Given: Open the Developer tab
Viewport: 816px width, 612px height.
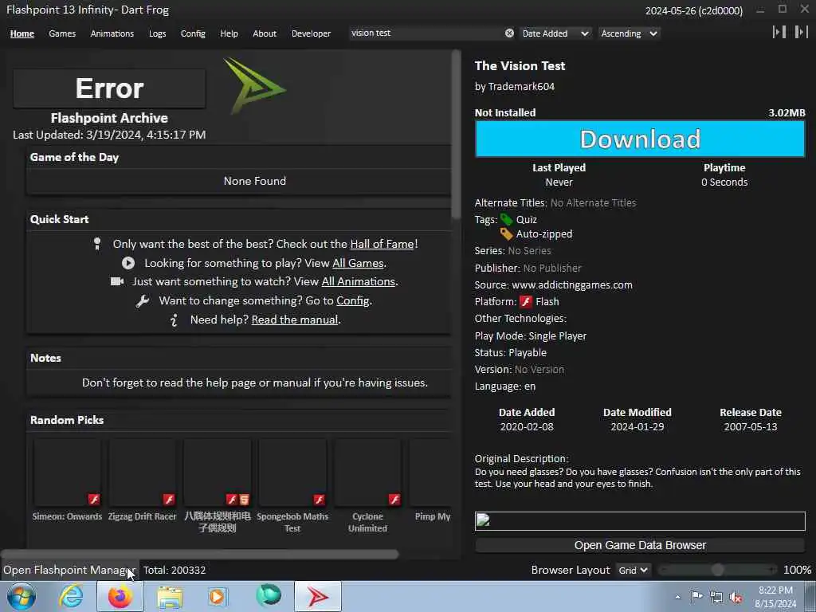Looking at the screenshot, I should point(311,33).
